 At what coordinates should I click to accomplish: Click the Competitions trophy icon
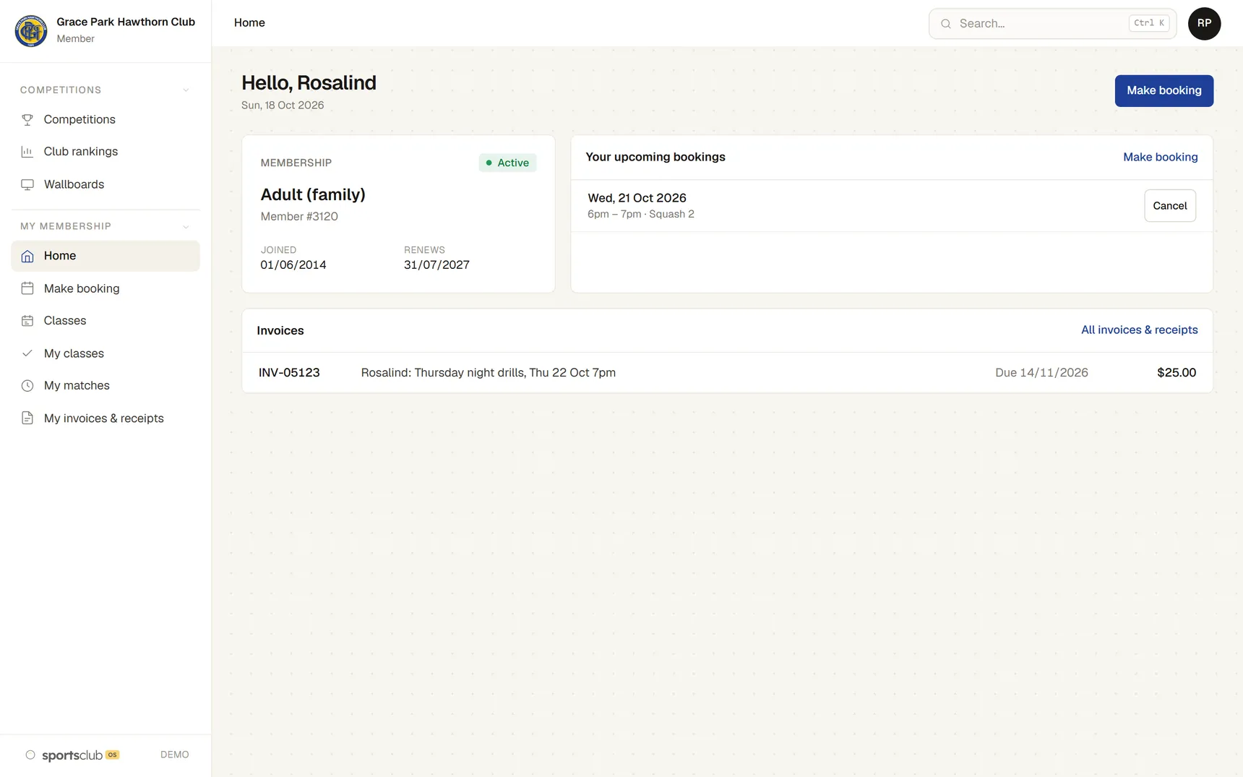coord(27,120)
